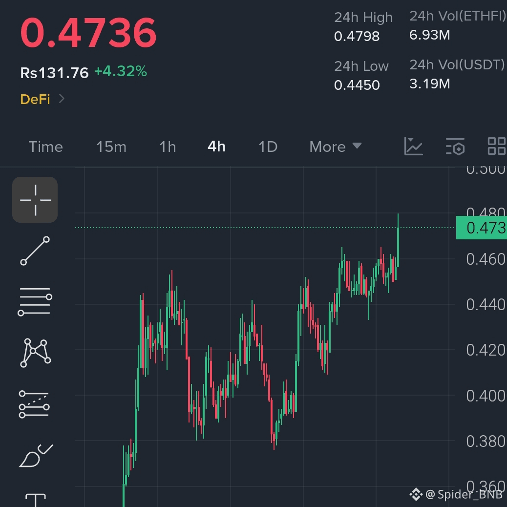Switch chart to 1D interval
The width and height of the screenshot is (507, 507).
(x=268, y=147)
